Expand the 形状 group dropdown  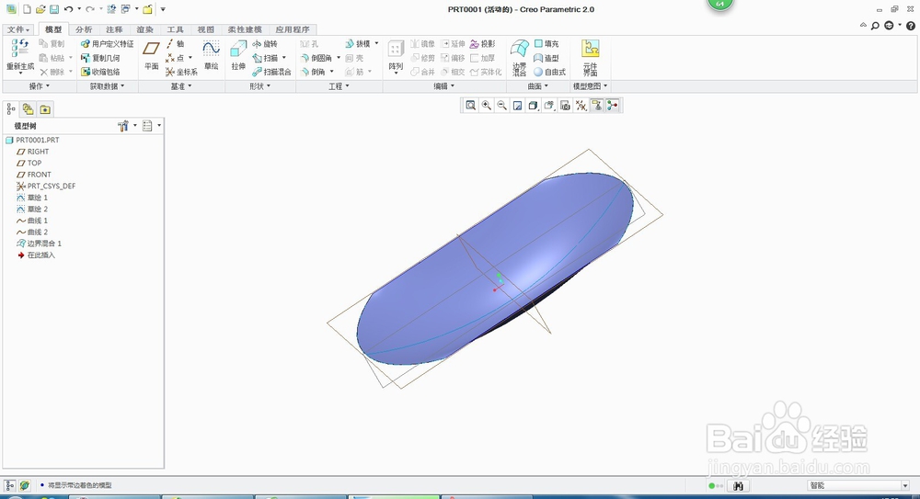(260, 86)
